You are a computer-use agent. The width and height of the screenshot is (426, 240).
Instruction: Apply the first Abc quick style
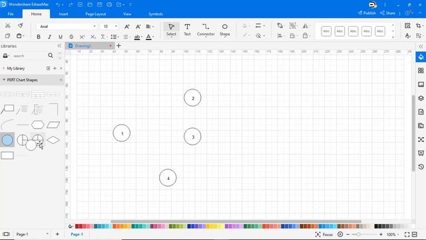(326, 31)
